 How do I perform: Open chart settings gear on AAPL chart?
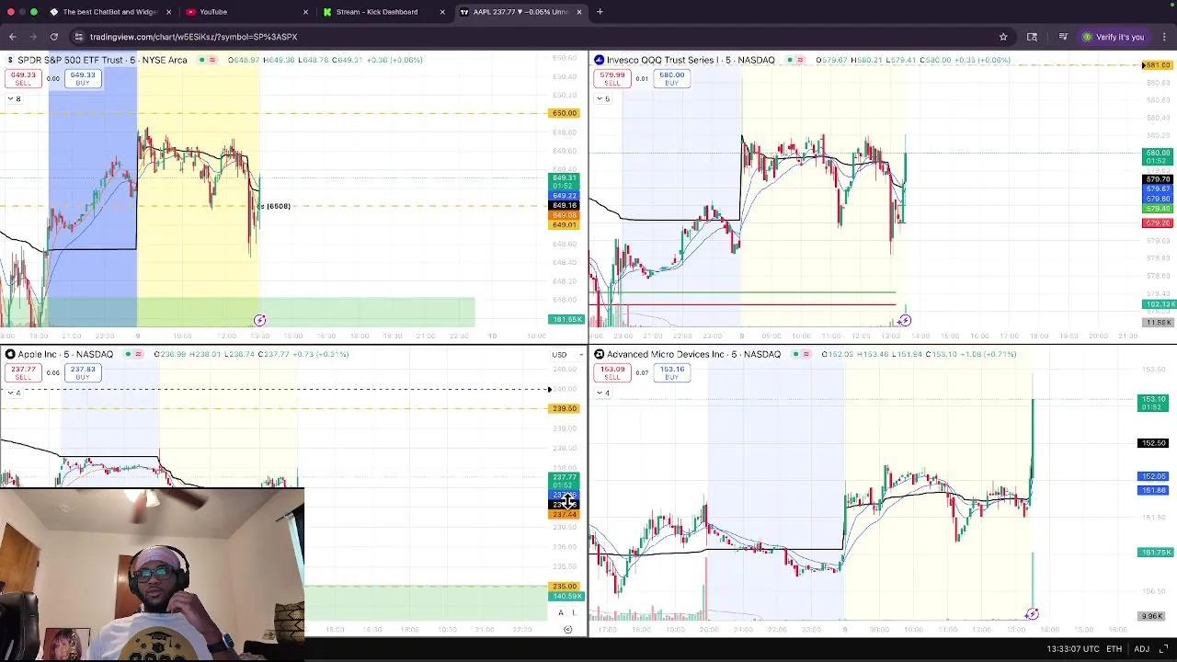click(x=567, y=629)
